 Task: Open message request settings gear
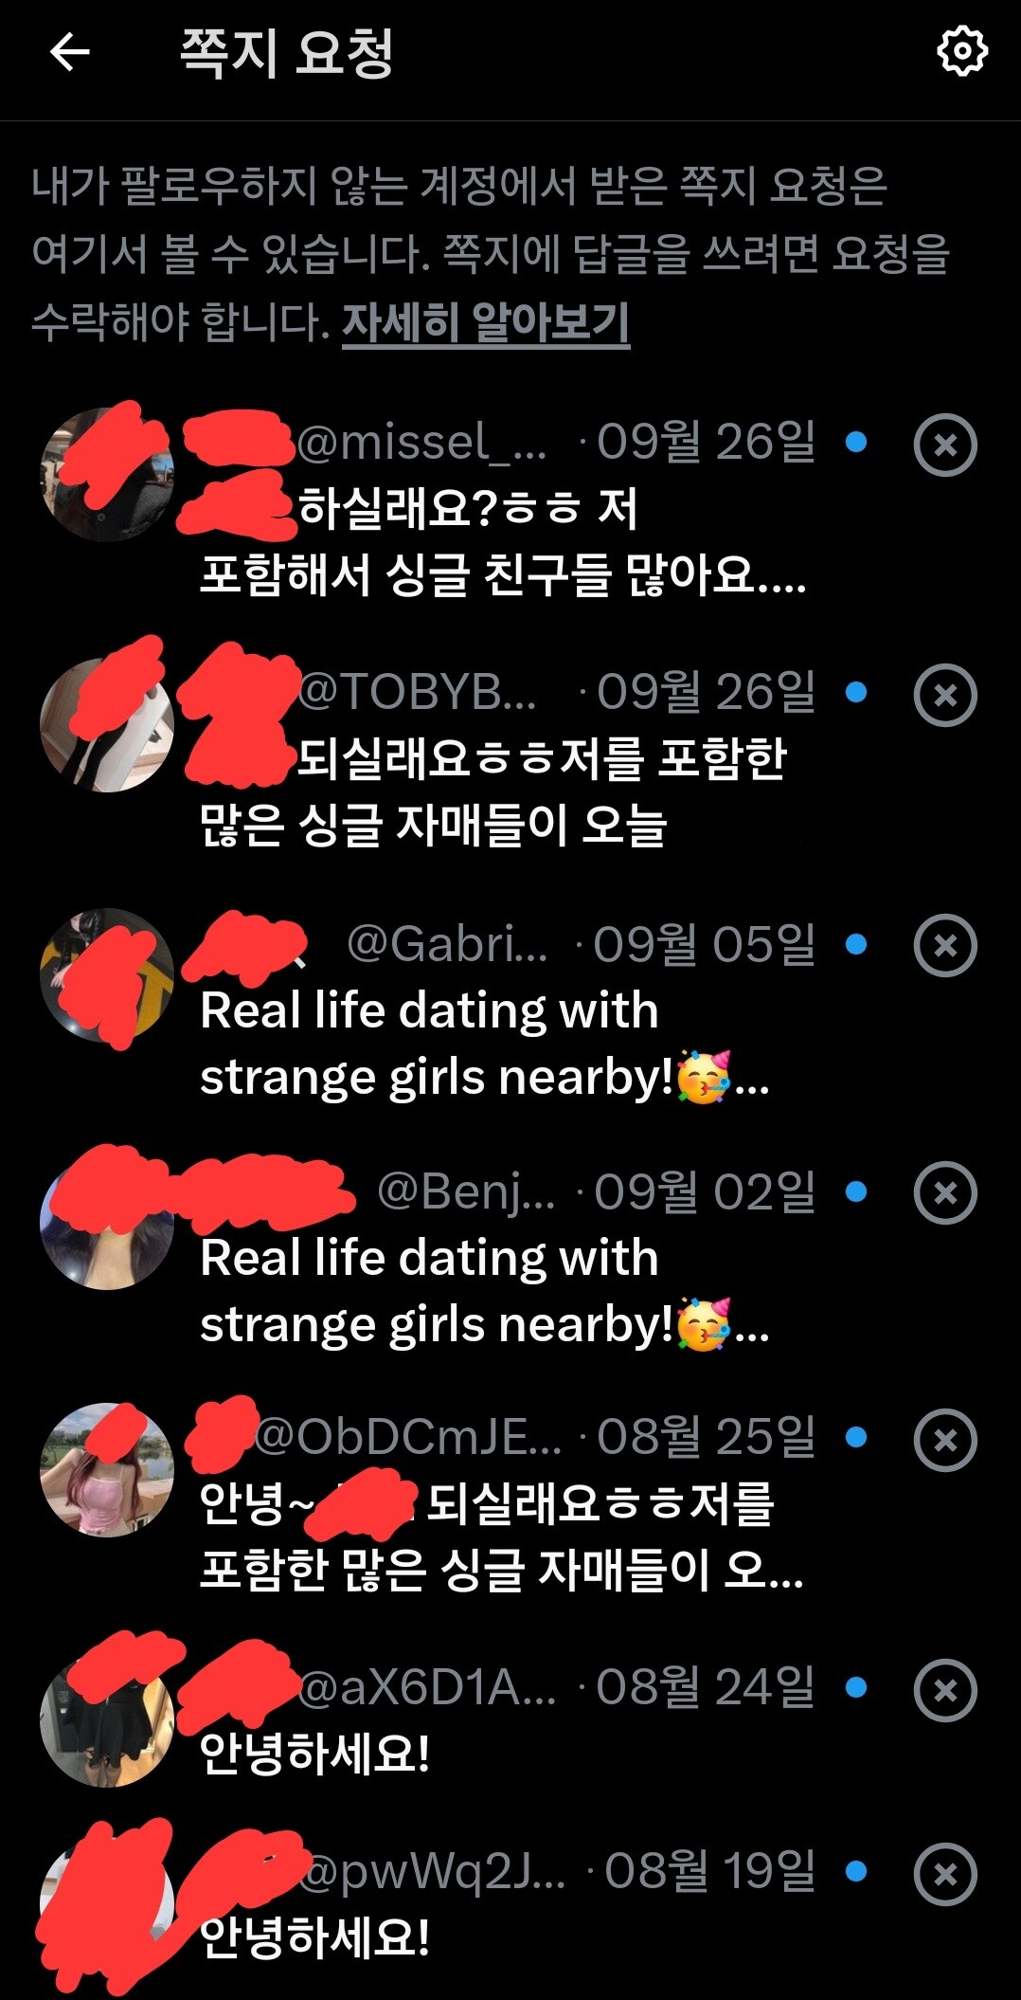click(x=962, y=51)
